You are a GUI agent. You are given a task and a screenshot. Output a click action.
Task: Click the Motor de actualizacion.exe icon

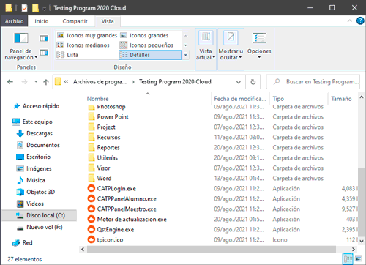click(x=91, y=220)
